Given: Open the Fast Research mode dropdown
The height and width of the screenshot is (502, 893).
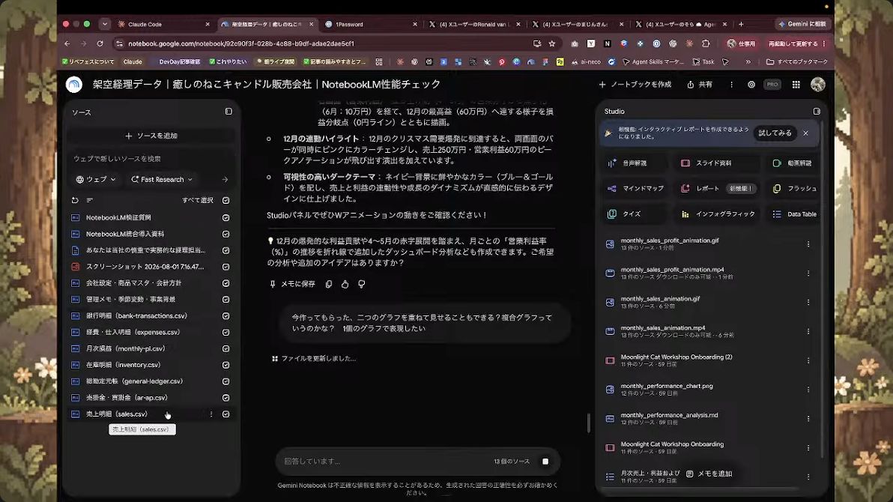Looking at the screenshot, I should tap(162, 180).
